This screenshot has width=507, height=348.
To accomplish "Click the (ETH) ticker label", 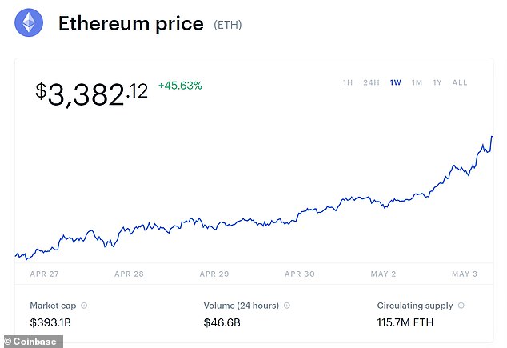I will coord(227,26).
